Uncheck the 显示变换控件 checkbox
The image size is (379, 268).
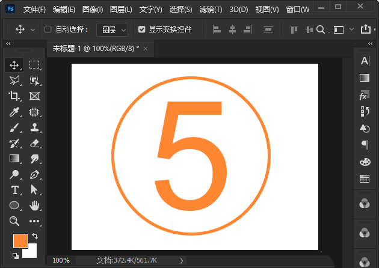(141, 29)
